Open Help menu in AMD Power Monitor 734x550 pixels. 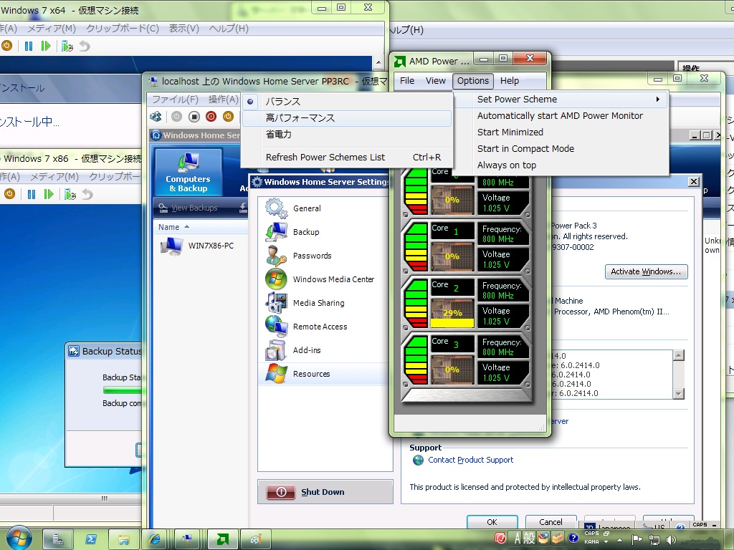pos(510,80)
